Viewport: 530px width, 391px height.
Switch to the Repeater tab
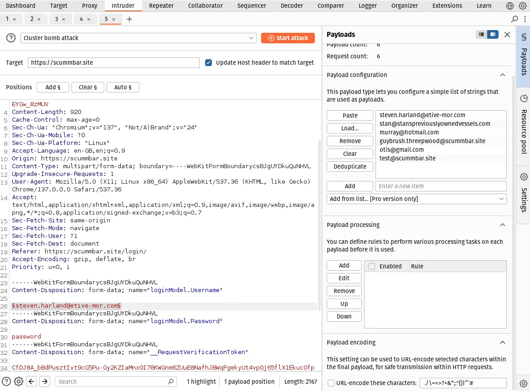[161, 6]
